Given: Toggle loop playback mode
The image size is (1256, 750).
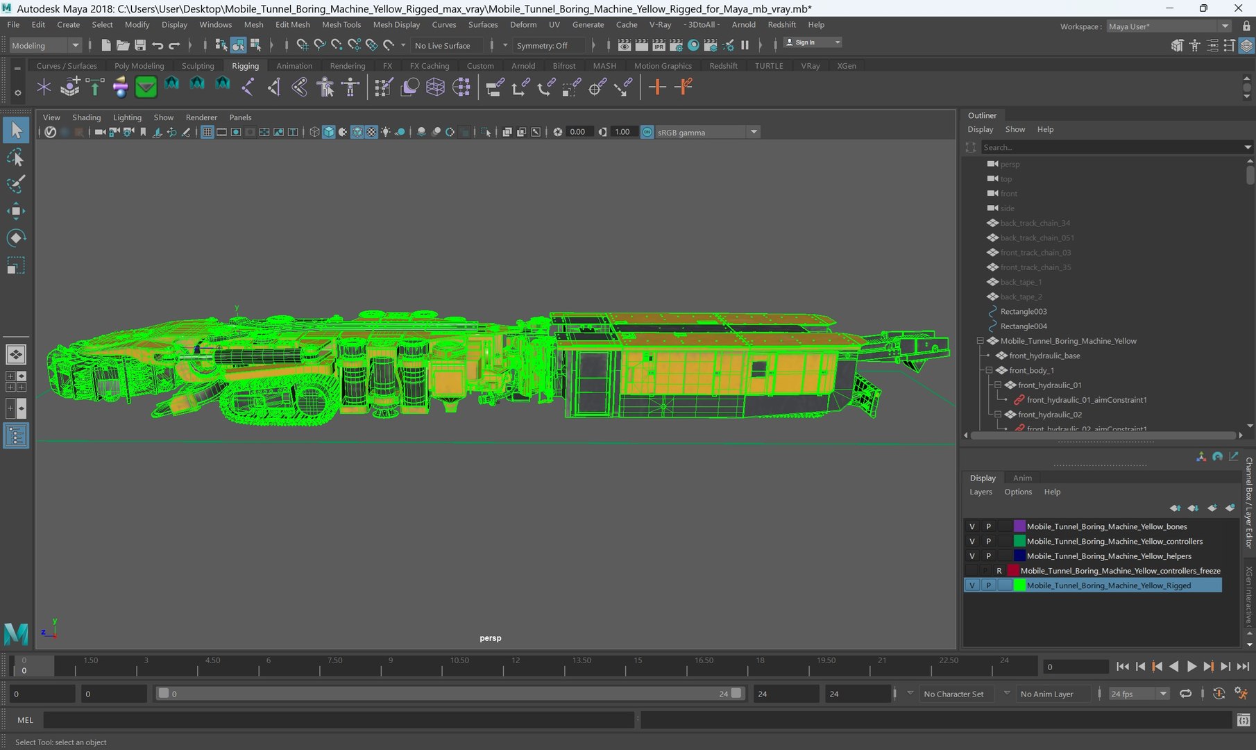Looking at the screenshot, I should click(1185, 694).
